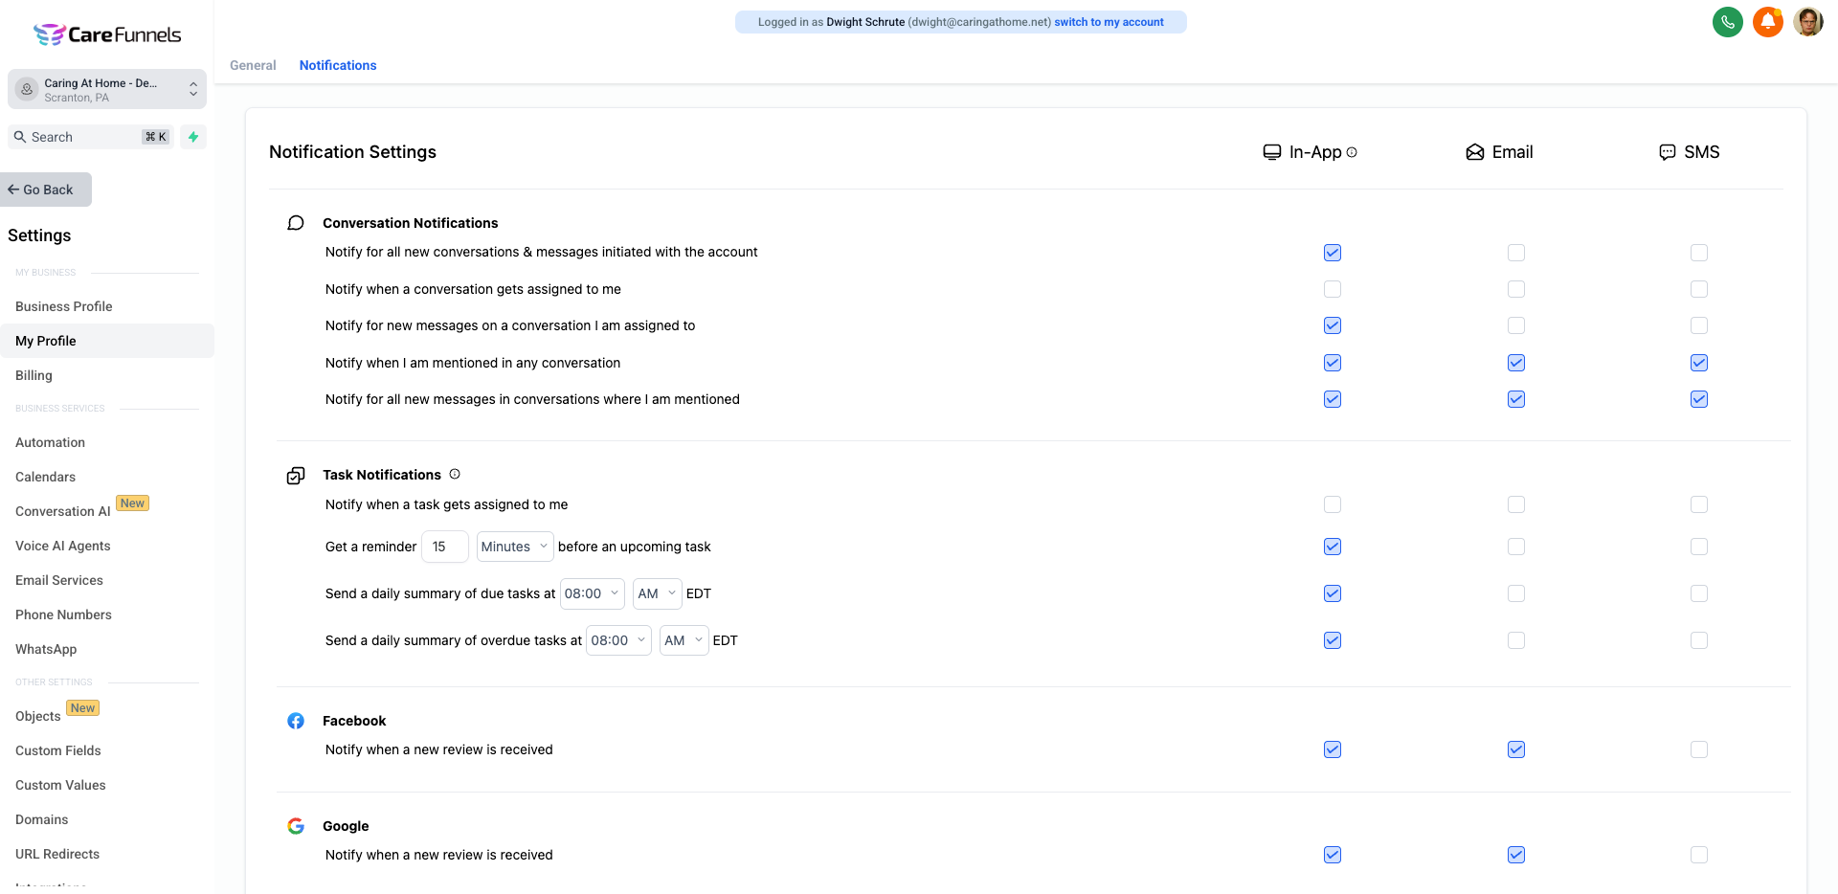Expand the Caring At Home account switcher
This screenshot has width=1838, height=894.
click(x=107, y=89)
